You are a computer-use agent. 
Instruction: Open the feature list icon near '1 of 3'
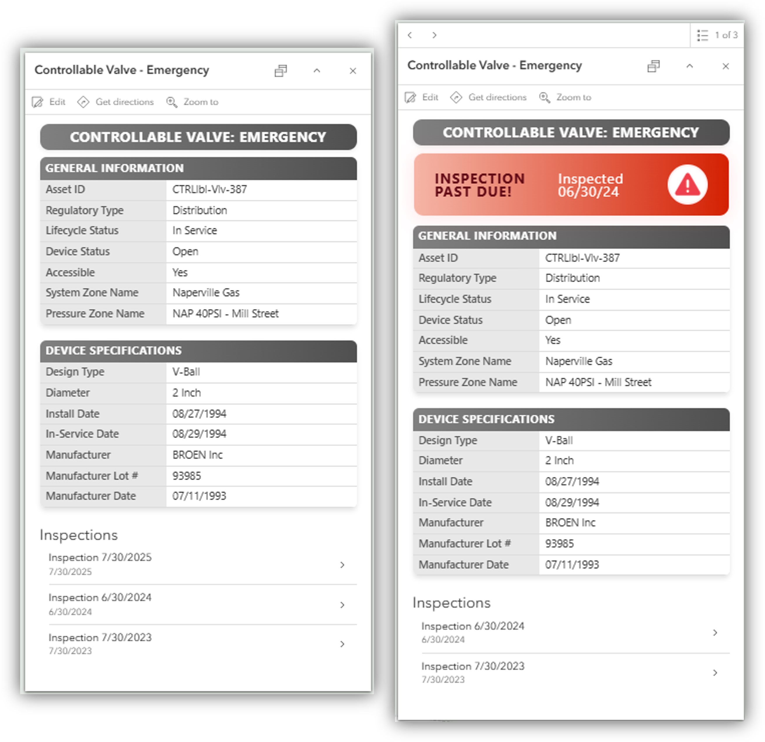point(703,35)
